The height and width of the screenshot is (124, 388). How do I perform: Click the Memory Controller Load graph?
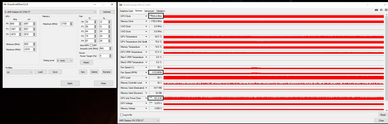[274, 83]
